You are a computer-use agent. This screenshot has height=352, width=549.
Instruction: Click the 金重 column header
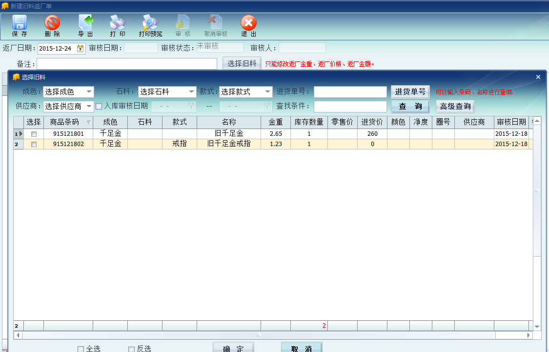pyautogui.click(x=275, y=122)
